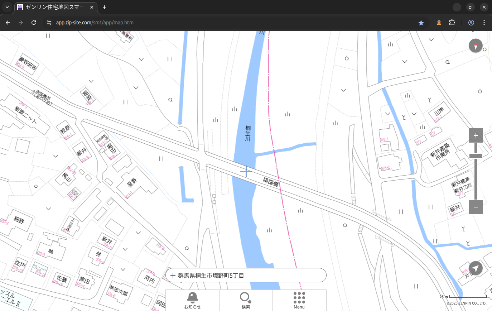This screenshot has height=311, width=492.
Task: Click the current location arrow icon
Action: pos(476,268)
